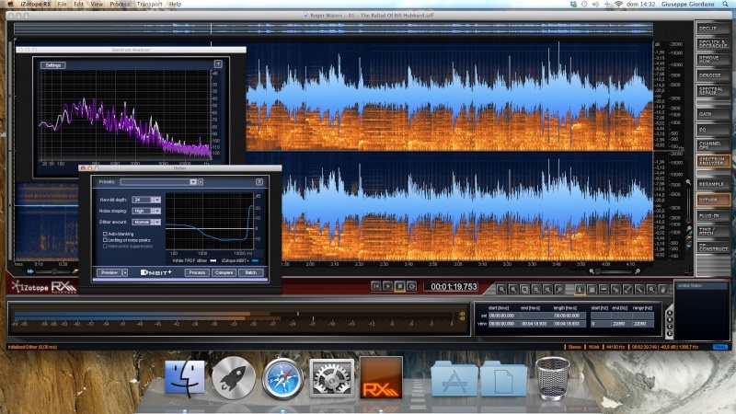Step the New bit depth value spinner
Image resolution: width=736 pixels, height=414 pixels.
pyautogui.click(x=152, y=200)
